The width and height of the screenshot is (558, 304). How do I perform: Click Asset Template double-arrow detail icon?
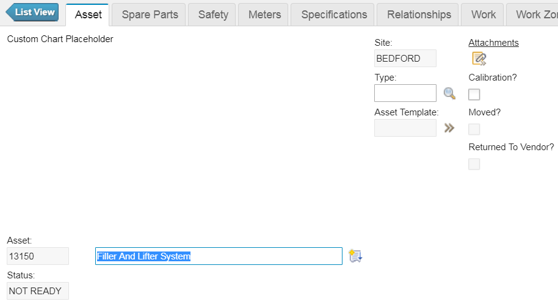tap(449, 128)
